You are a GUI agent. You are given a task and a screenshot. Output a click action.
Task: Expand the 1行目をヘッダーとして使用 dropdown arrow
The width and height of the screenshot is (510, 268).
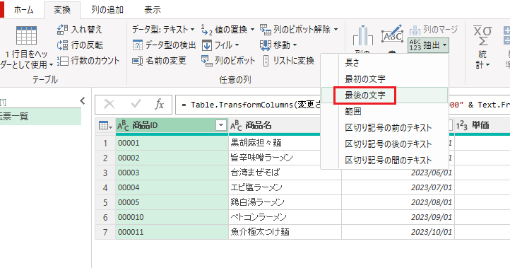click(51, 65)
